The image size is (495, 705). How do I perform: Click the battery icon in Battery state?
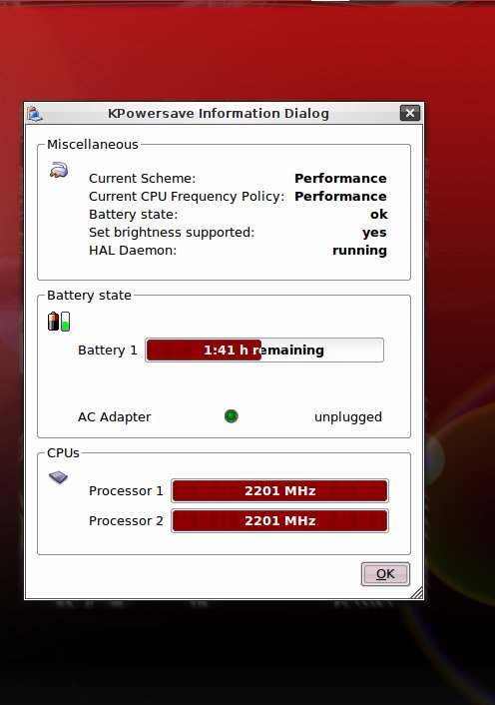pos(59,322)
